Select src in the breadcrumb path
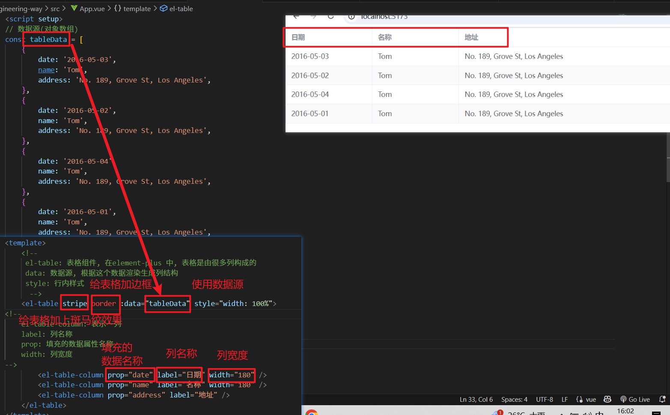Image resolution: width=670 pixels, height=415 pixels. coord(55,8)
